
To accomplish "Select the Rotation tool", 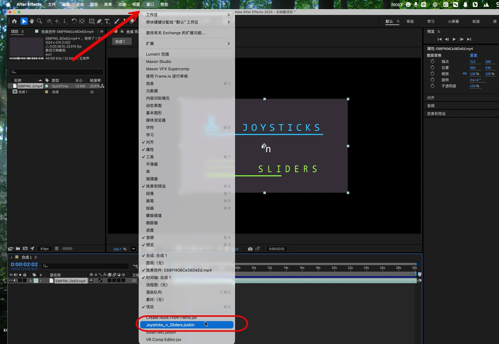I will tap(74, 21).
